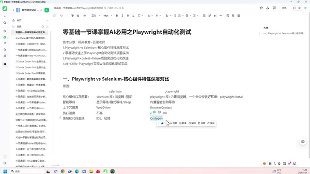Open the weather widget in taskbar
This screenshot has height=174, width=310.
(x=277, y=171)
